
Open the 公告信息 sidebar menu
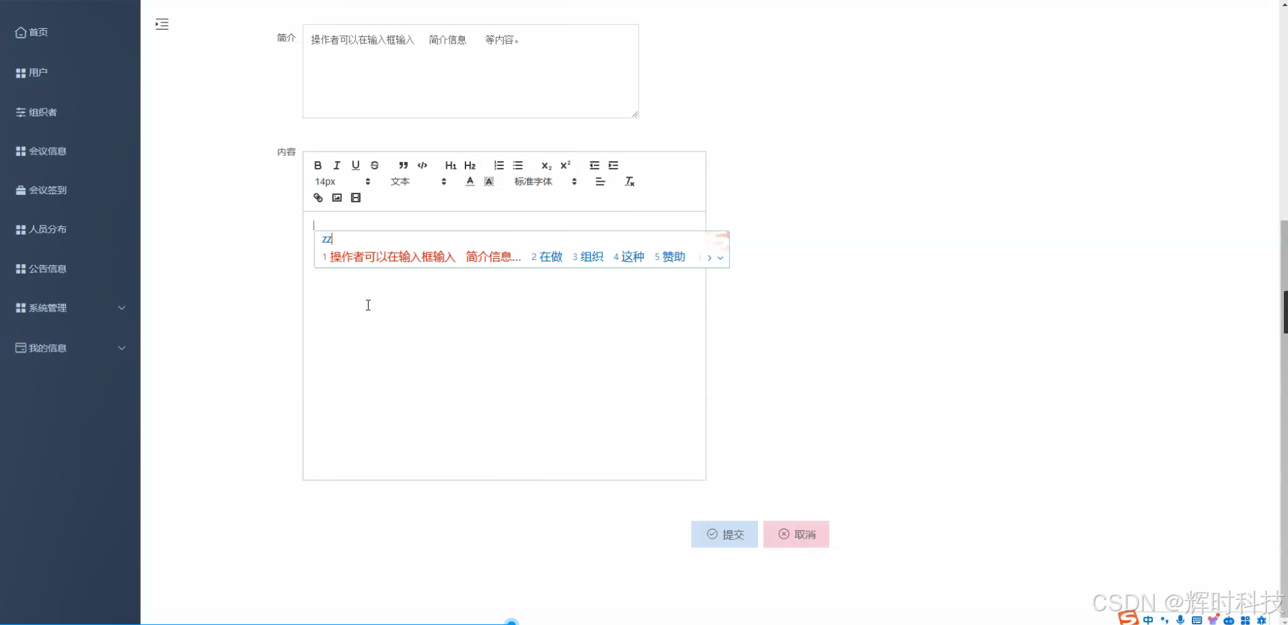pyautogui.click(x=47, y=268)
